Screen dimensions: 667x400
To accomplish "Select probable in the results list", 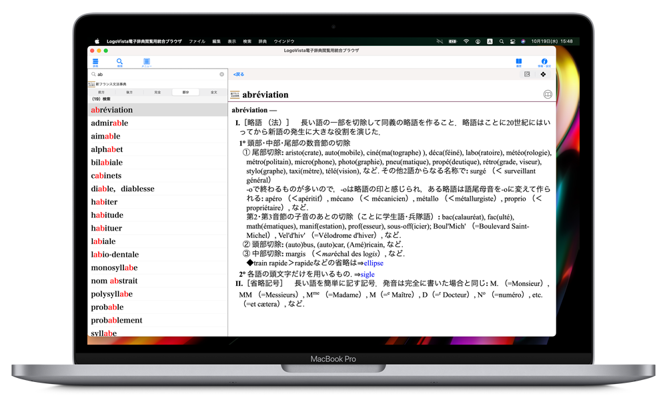I will tap(157, 307).
